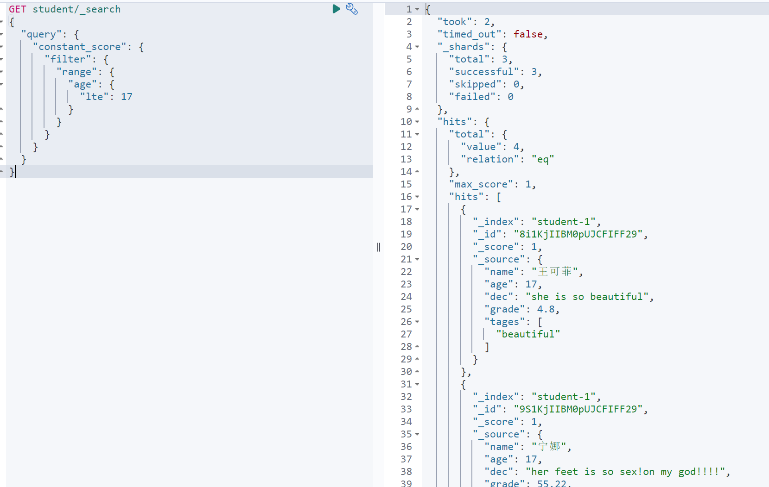This screenshot has width=769, height=487.
Task: Click the "_id": "8i1KjIIBM0pUJCFIFF29" line
Action: tap(560, 234)
